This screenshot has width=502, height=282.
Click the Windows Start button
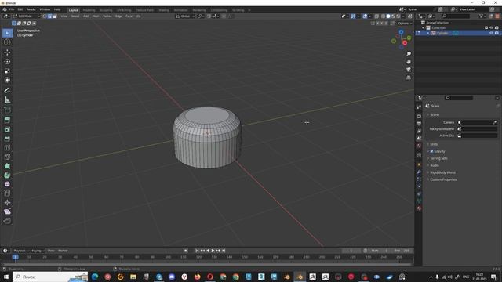6,277
